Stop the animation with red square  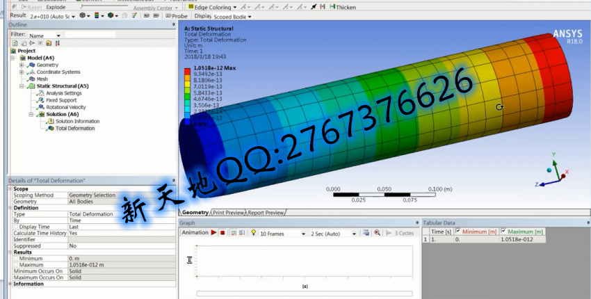(222, 233)
